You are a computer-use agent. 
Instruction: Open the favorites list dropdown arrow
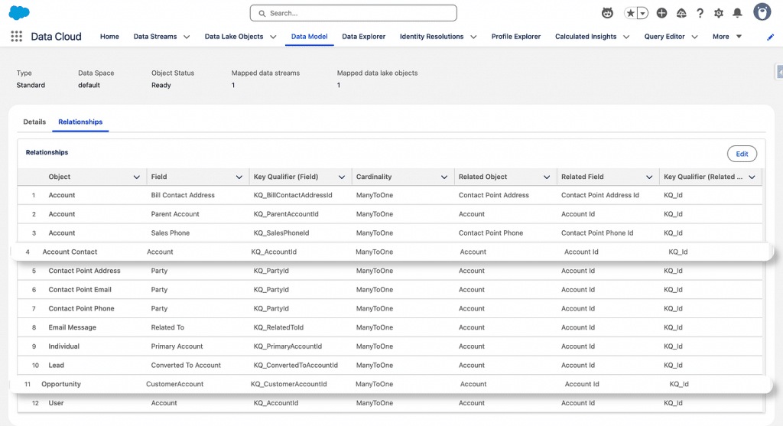(643, 13)
